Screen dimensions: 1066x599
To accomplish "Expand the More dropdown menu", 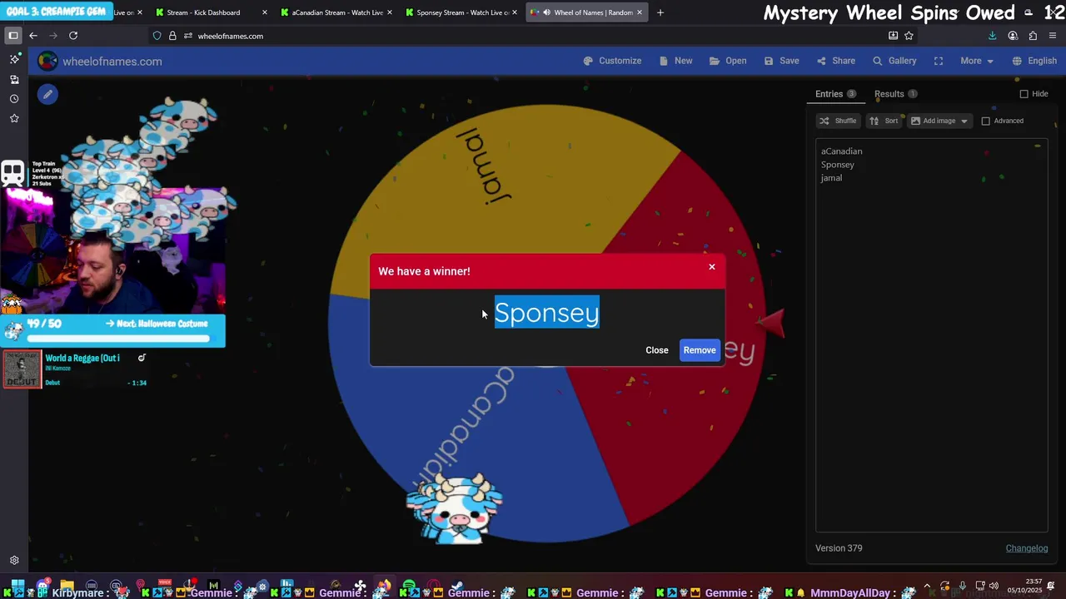I will [x=977, y=61].
